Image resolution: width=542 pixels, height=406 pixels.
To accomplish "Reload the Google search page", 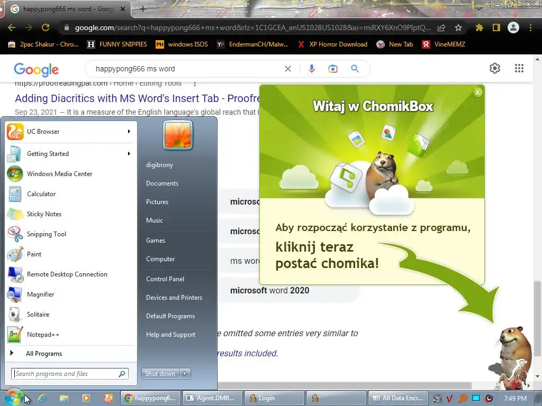I will click(x=46, y=27).
